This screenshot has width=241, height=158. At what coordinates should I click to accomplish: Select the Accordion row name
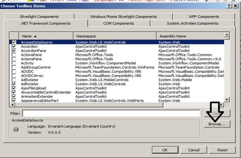29,46
